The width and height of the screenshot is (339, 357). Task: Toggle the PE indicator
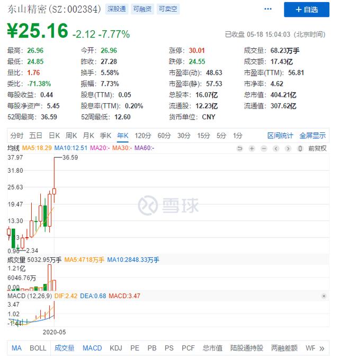135,349
